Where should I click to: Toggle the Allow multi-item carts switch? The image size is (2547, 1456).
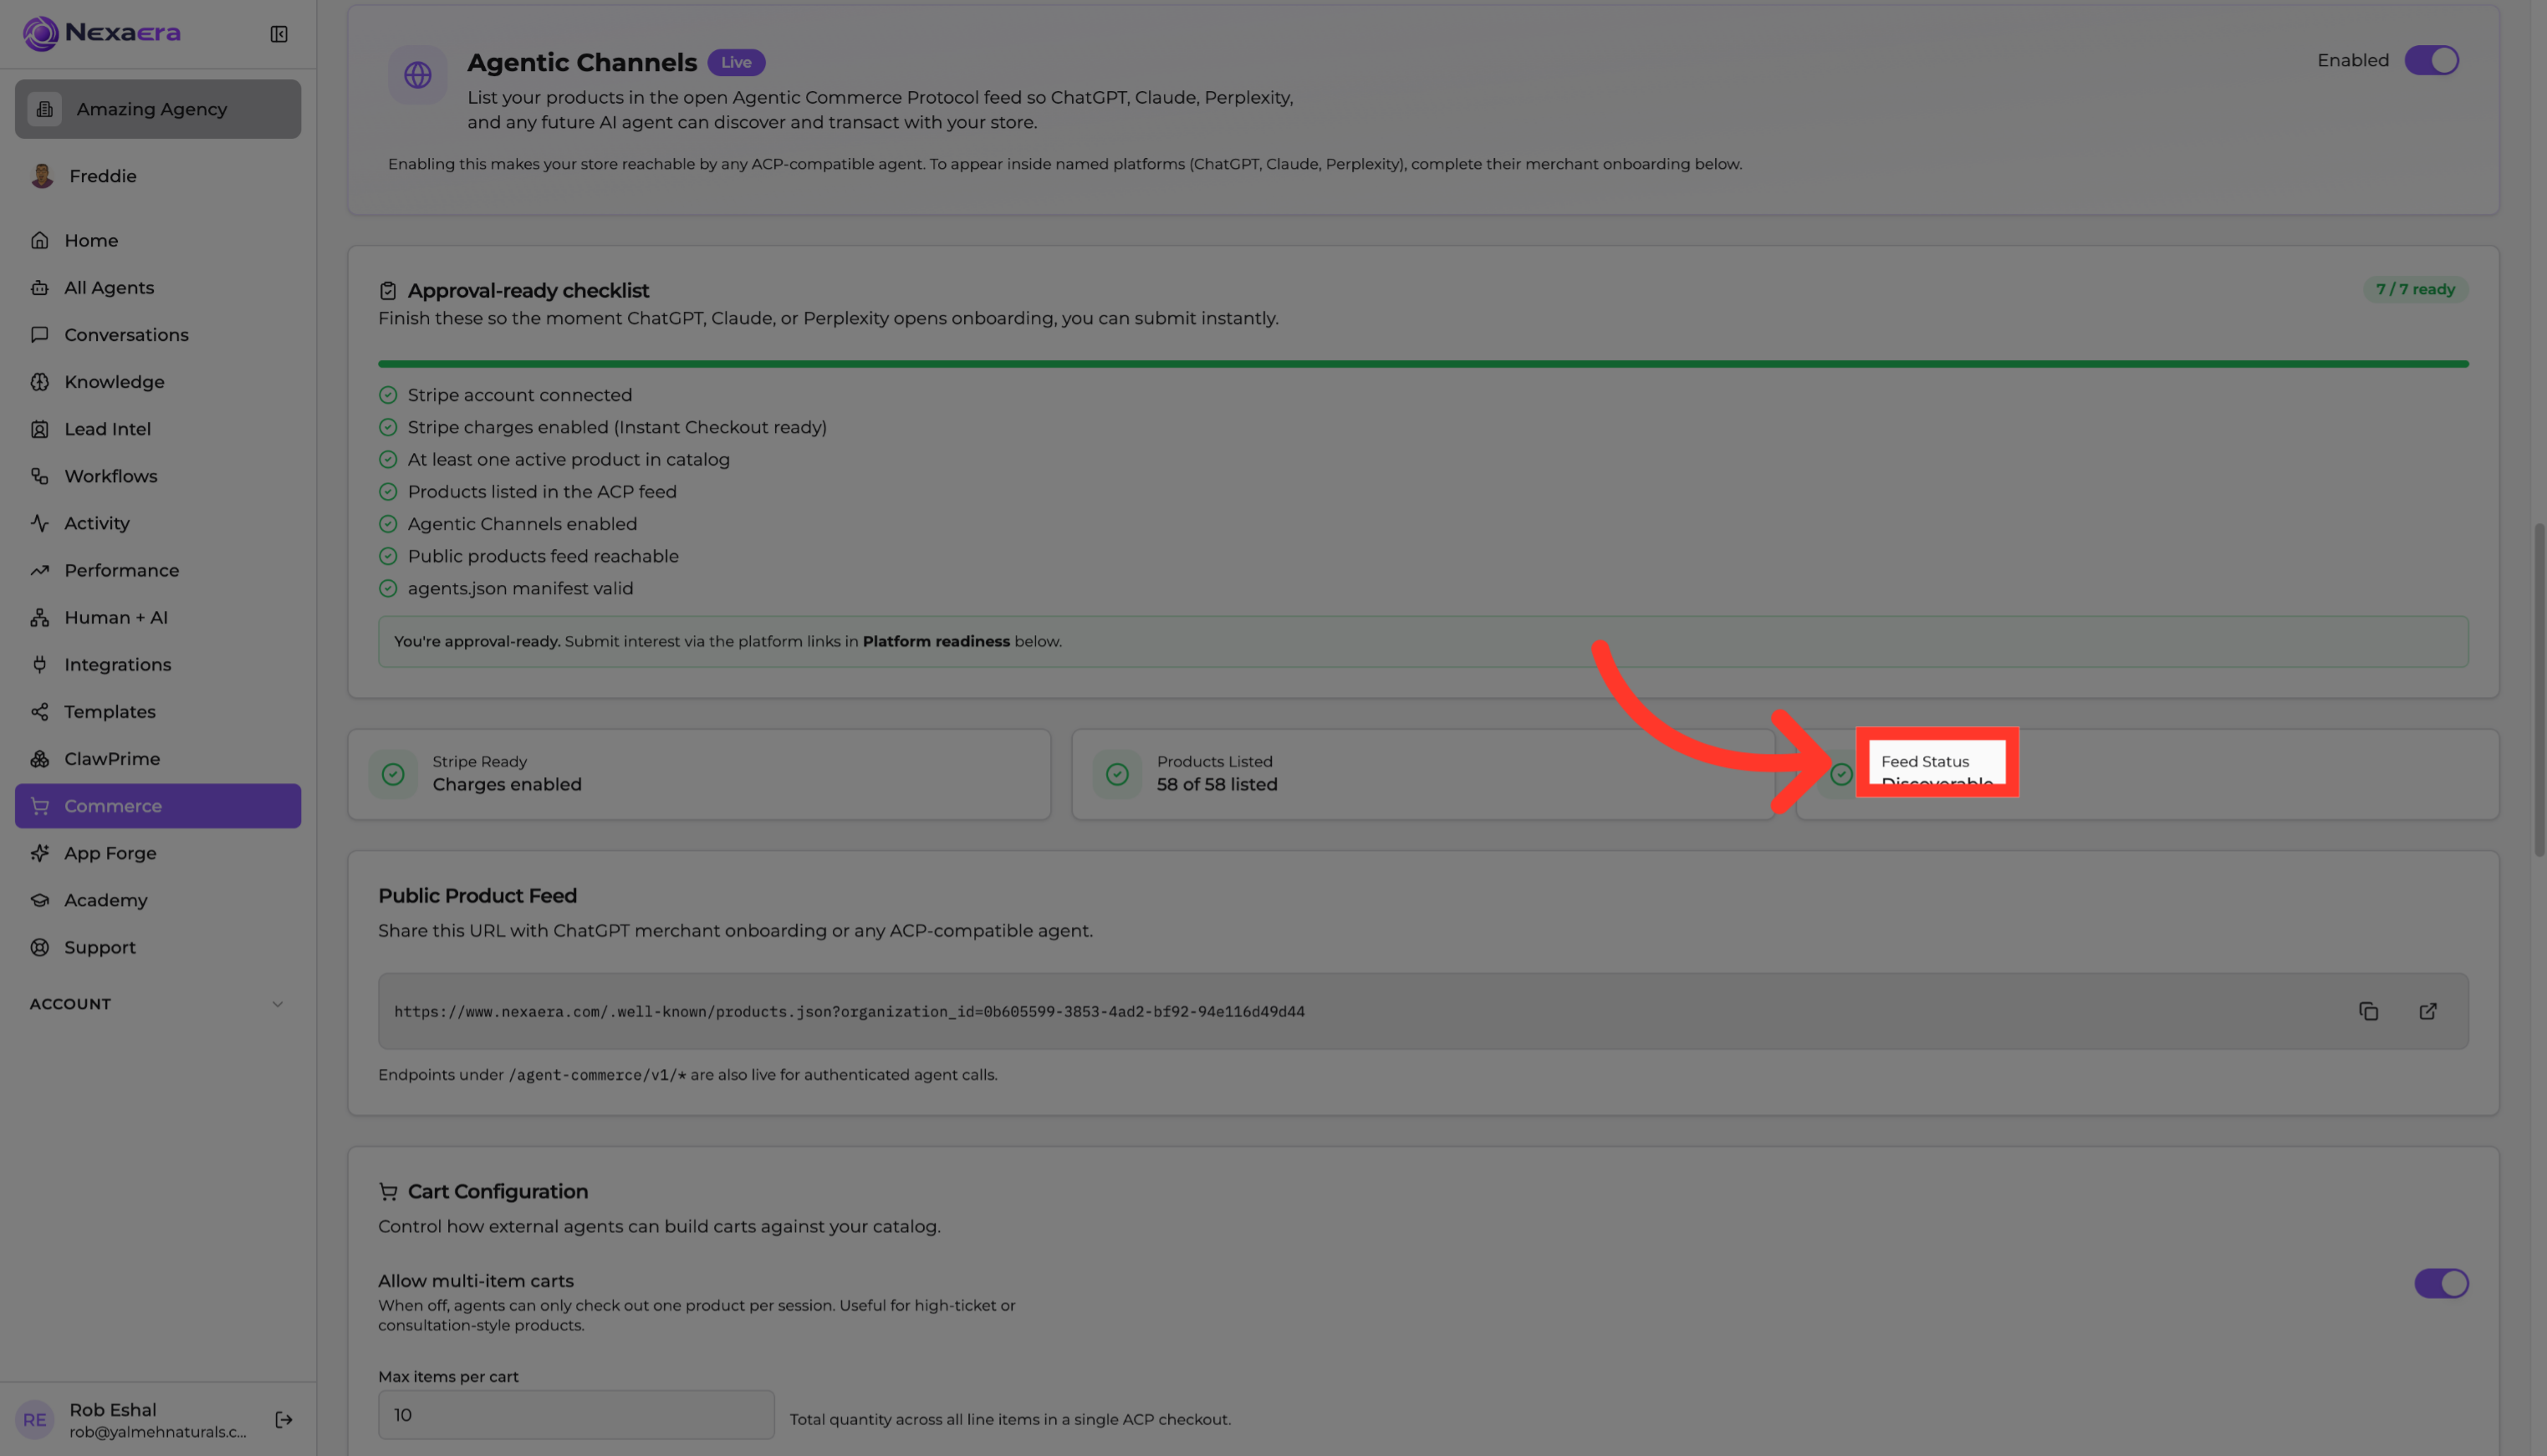pyautogui.click(x=2441, y=1283)
